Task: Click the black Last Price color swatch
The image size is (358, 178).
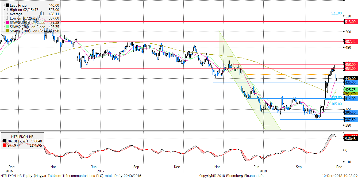Action: coord(7,5)
